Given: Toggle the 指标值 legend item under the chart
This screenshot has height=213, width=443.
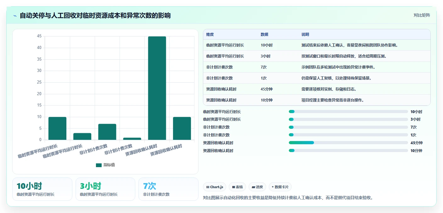Looking at the screenshot, I should tap(105, 165).
